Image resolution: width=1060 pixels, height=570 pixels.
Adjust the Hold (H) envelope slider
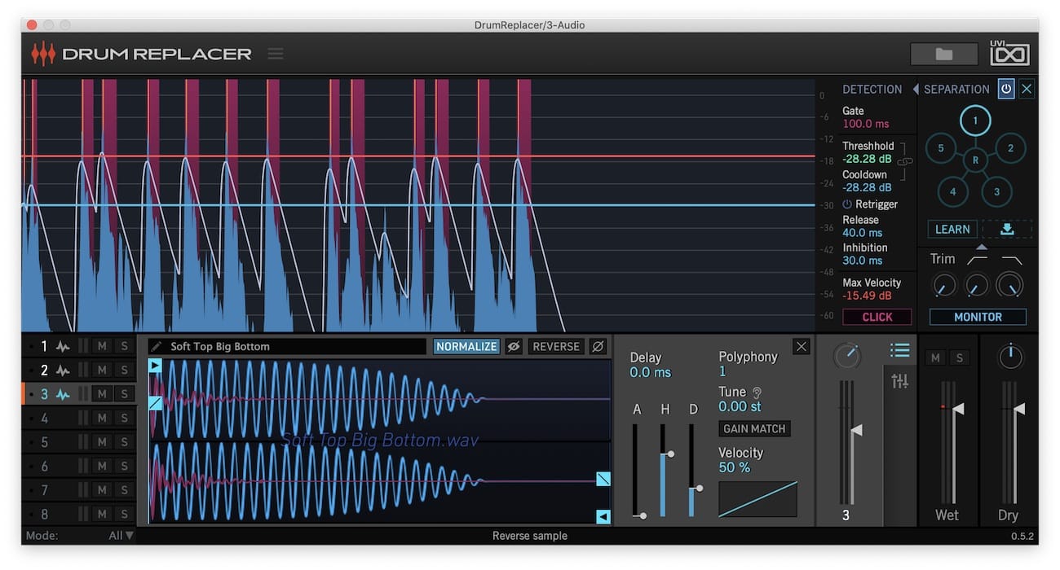[664, 470]
